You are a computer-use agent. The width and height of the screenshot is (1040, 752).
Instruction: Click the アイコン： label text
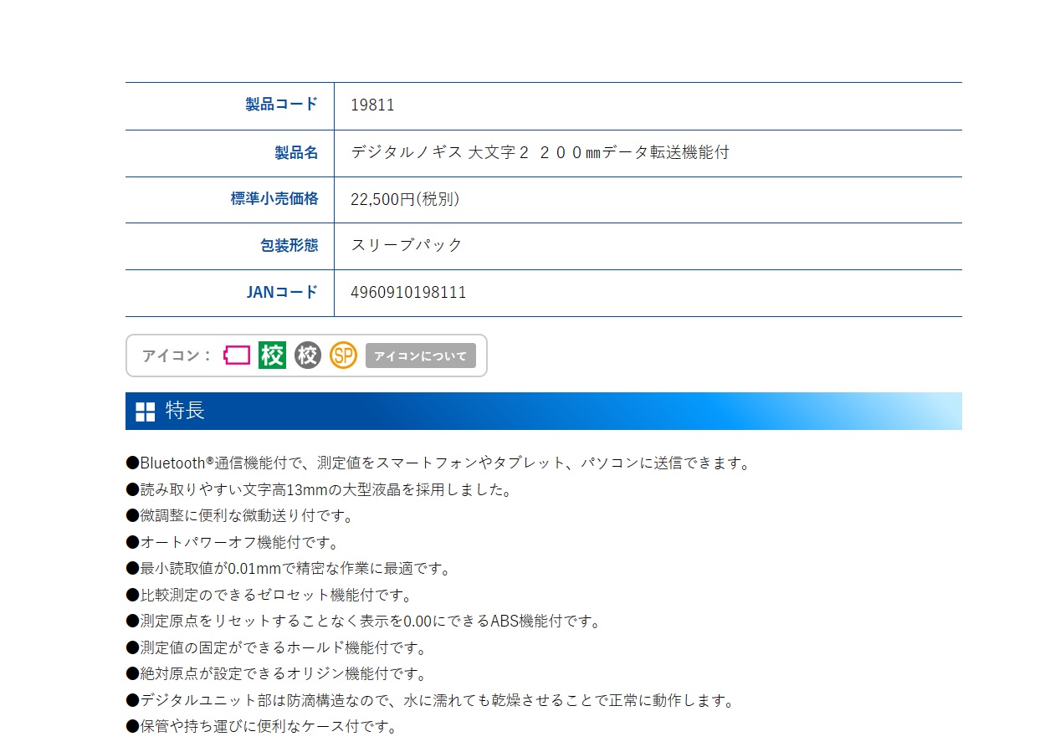coord(177,356)
